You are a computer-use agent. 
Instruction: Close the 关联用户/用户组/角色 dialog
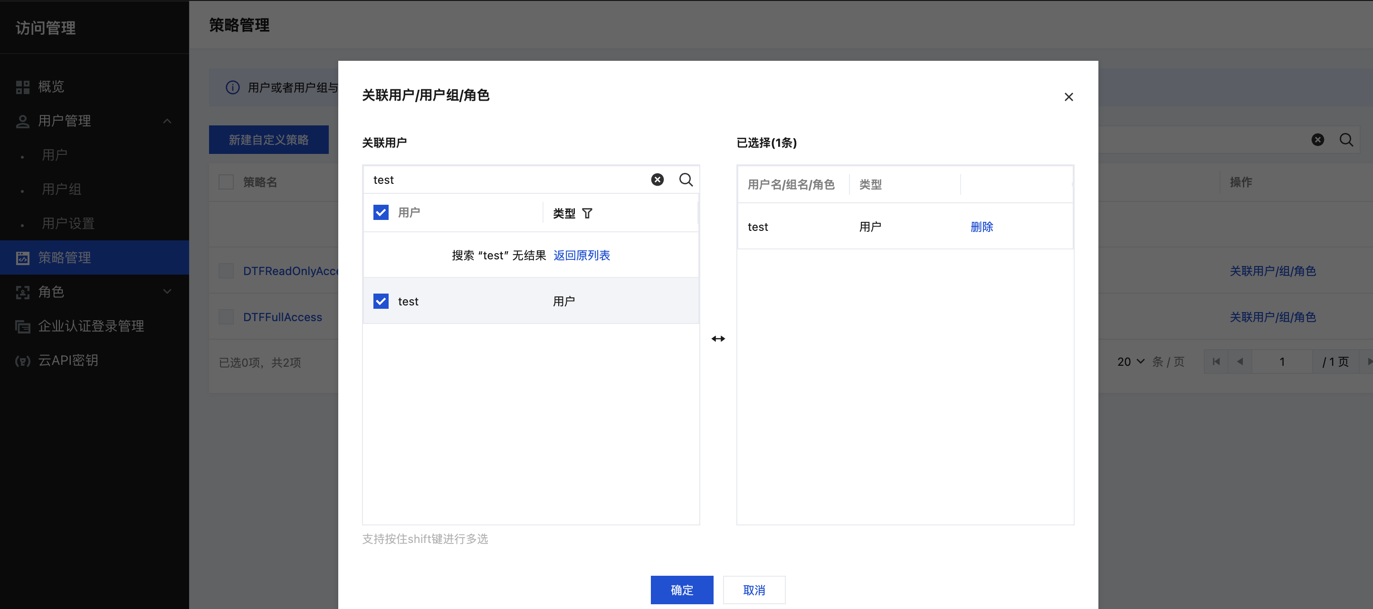click(x=1068, y=97)
